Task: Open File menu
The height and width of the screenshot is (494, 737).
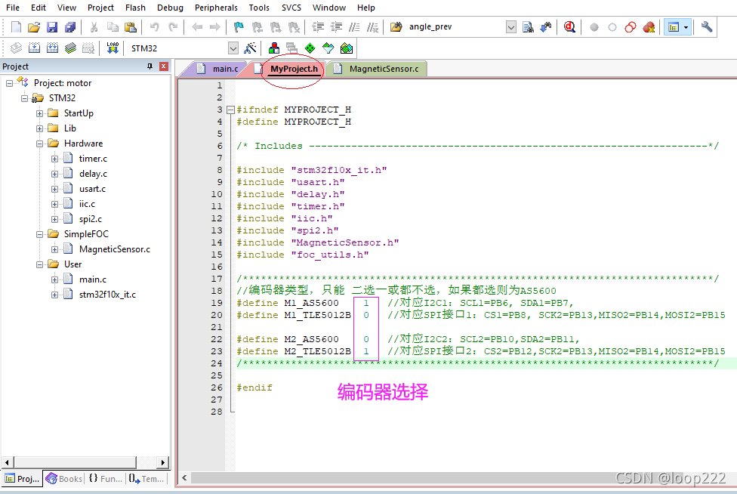Action: point(13,8)
